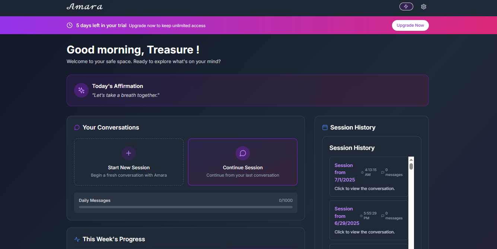Viewport: 497px width, 249px height.
Task: Click clock icon next to 5:55:29 PM
Action: (361, 216)
